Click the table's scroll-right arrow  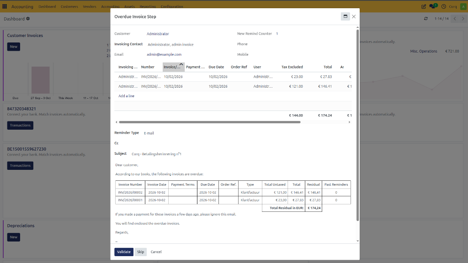tap(350, 122)
